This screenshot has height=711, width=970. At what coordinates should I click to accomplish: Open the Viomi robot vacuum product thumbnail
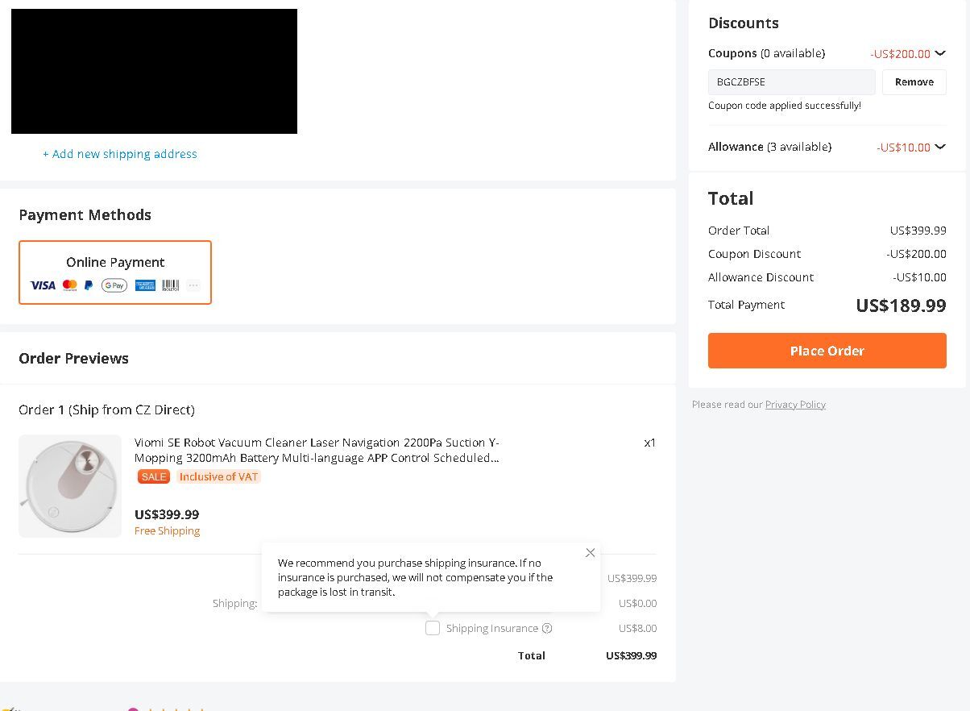coord(70,486)
